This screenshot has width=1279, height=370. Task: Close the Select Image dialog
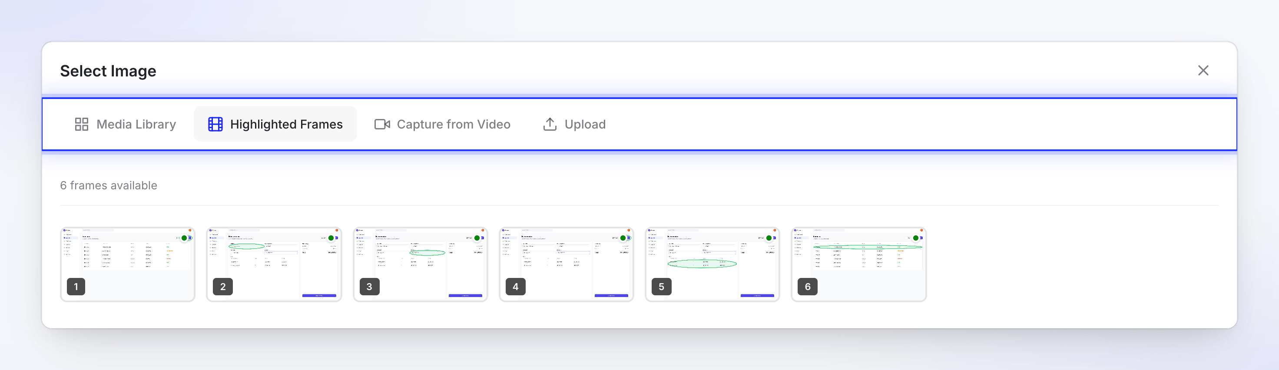[1203, 70]
